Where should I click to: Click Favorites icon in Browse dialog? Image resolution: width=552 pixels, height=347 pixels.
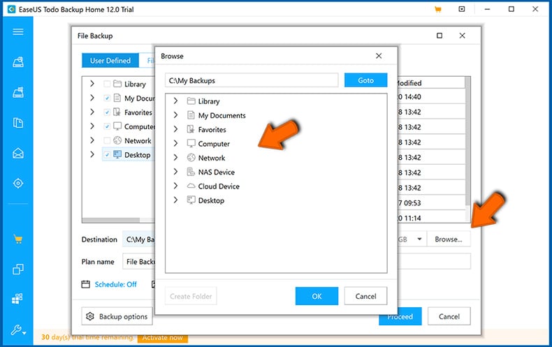[x=191, y=129]
